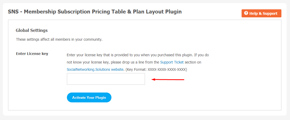Activate Your Plugin button click
The width and height of the screenshot is (290, 120).
tap(89, 97)
